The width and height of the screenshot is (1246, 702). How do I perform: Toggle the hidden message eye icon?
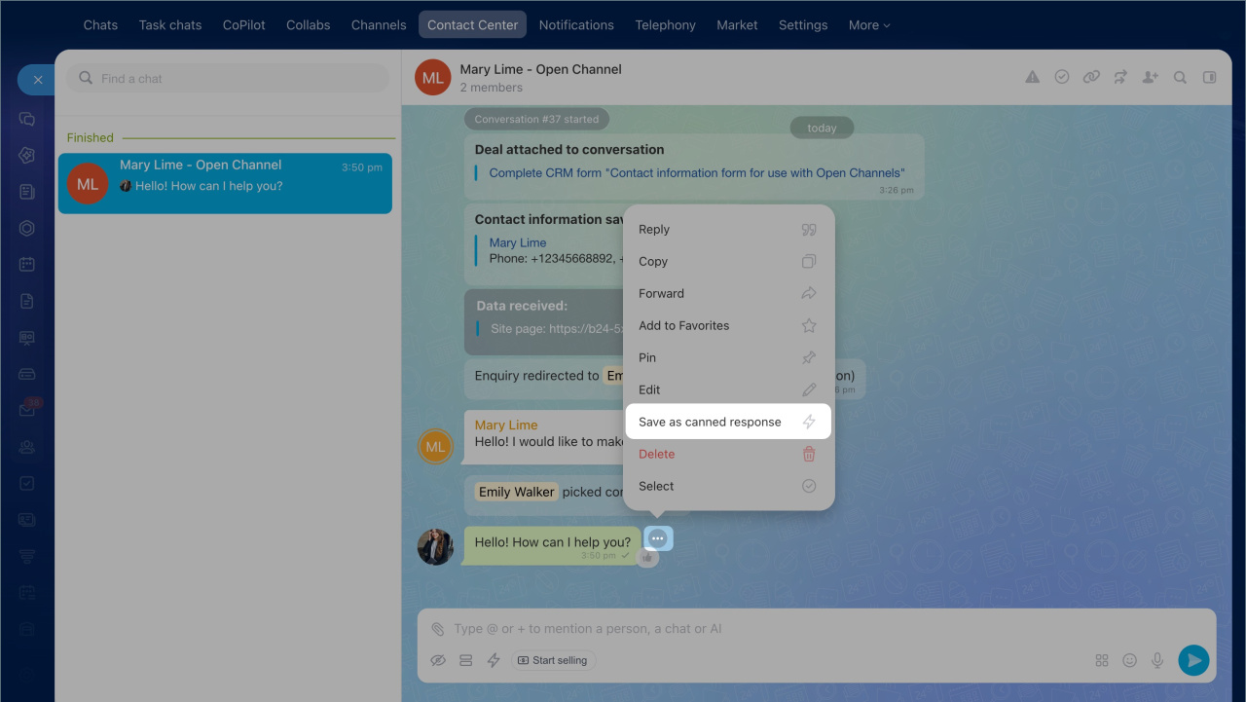pos(438,660)
